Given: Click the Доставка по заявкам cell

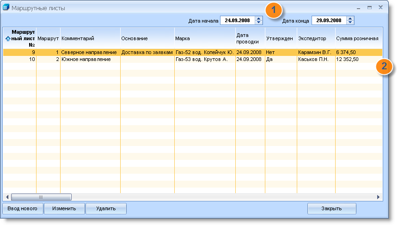Looking at the screenshot, I should [147, 52].
